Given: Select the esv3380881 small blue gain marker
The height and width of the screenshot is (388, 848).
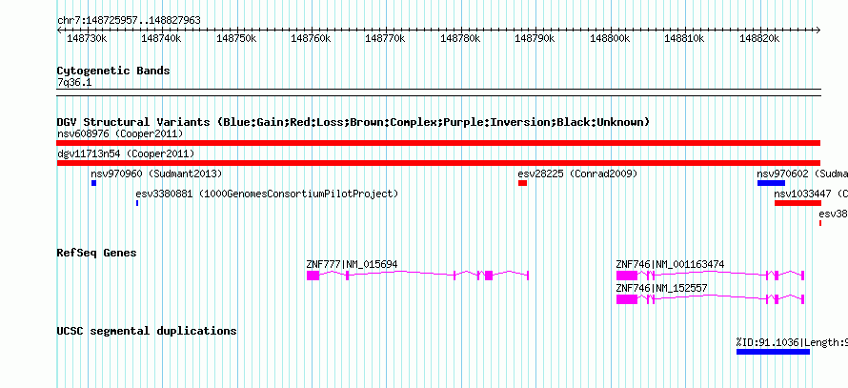Looking at the screenshot, I should click(x=137, y=203).
